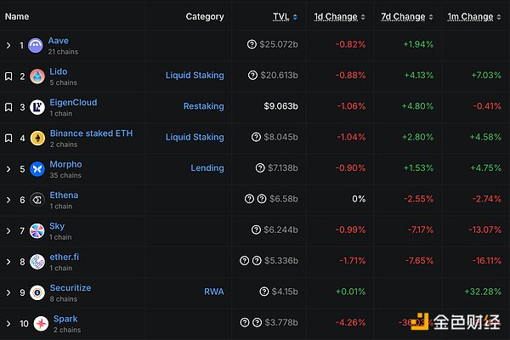Click the Sky protocol logo
The height and width of the screenshot is (340, 510).
pos(36,231)
